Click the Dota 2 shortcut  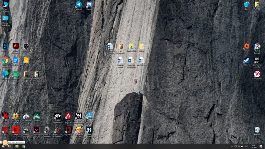5,130
